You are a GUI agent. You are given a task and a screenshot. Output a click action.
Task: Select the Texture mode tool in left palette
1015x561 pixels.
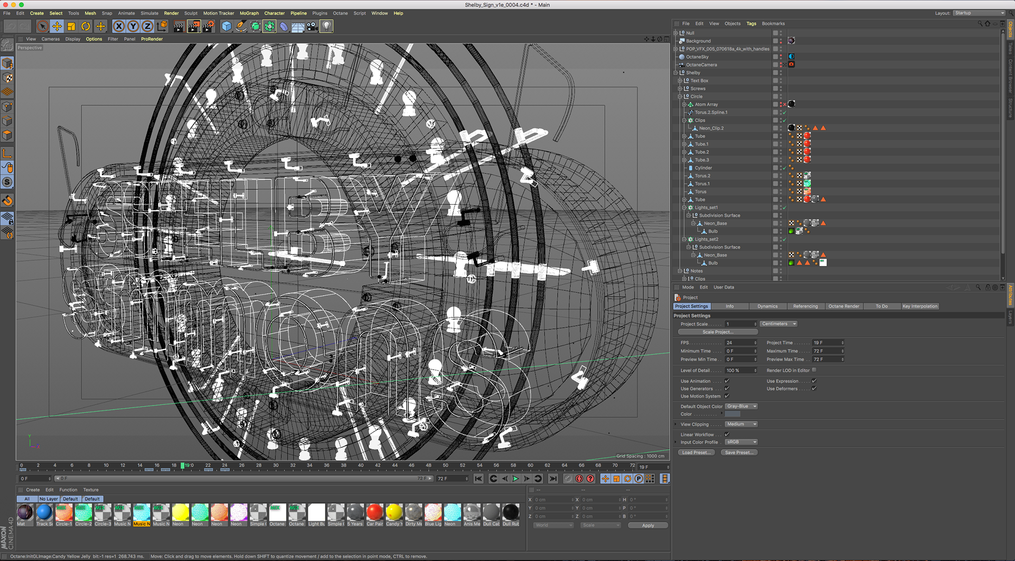(x=7, y=78)
